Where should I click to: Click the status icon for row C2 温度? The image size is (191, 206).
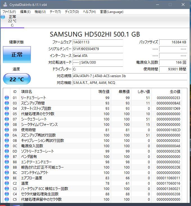tap(7, 183)
